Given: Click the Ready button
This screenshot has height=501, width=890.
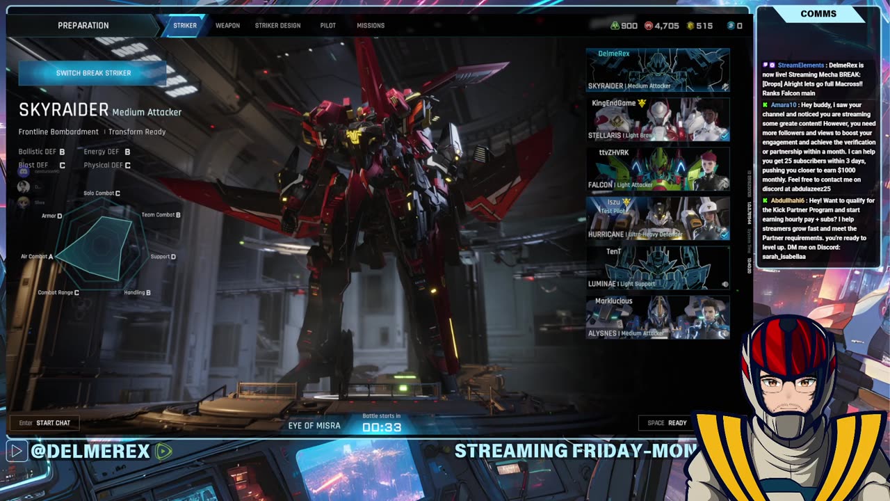Looking at the screenshot, I should click(x=667, y=422).
